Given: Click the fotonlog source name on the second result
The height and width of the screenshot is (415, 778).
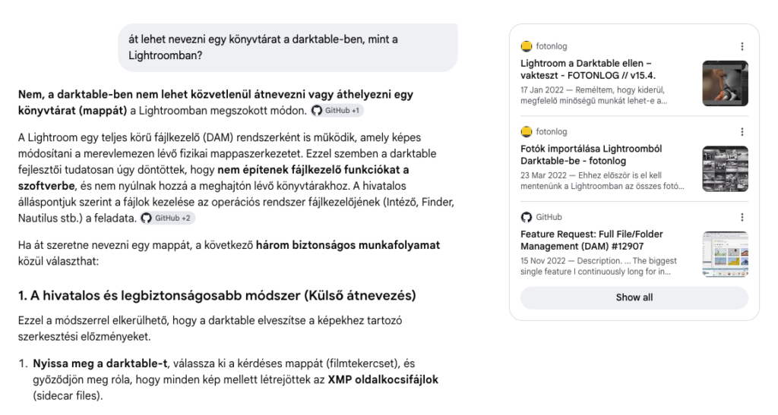Looking at the screenshot, I should click(552, 132).
